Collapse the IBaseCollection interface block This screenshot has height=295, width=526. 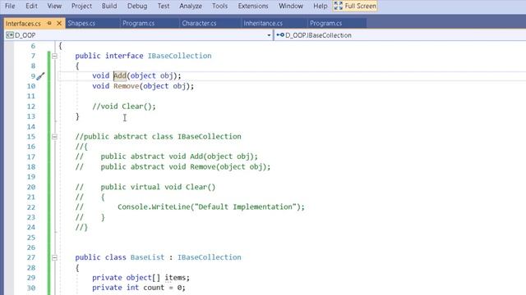[x=54, y=56]
